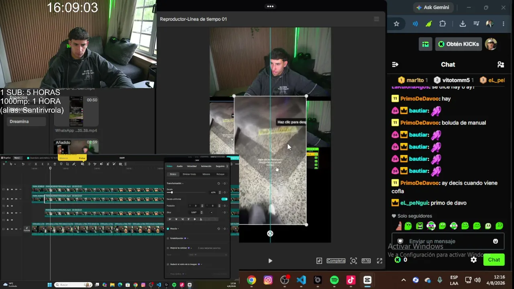The image size is (514, 289).
Task: Open Kick chat settings gear
Action: point(474,260)
